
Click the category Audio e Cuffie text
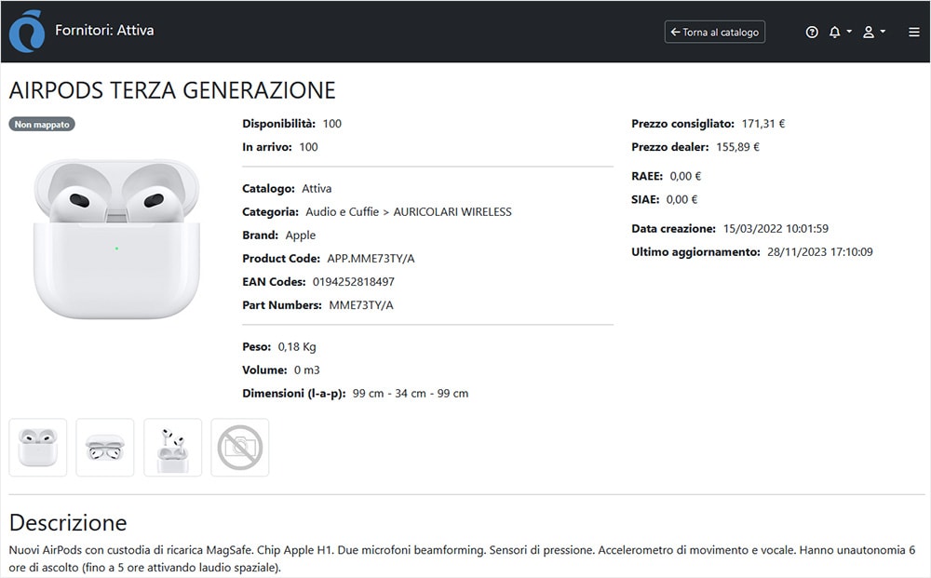click(x=342, y=212)
